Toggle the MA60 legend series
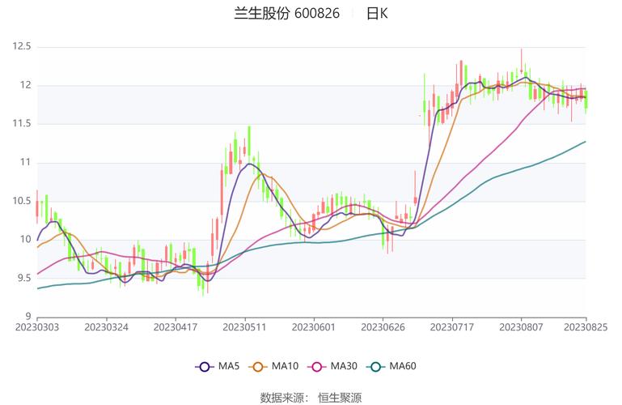 pos(391,366)
